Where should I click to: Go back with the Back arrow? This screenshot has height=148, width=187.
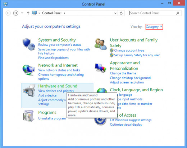[8, 13]
